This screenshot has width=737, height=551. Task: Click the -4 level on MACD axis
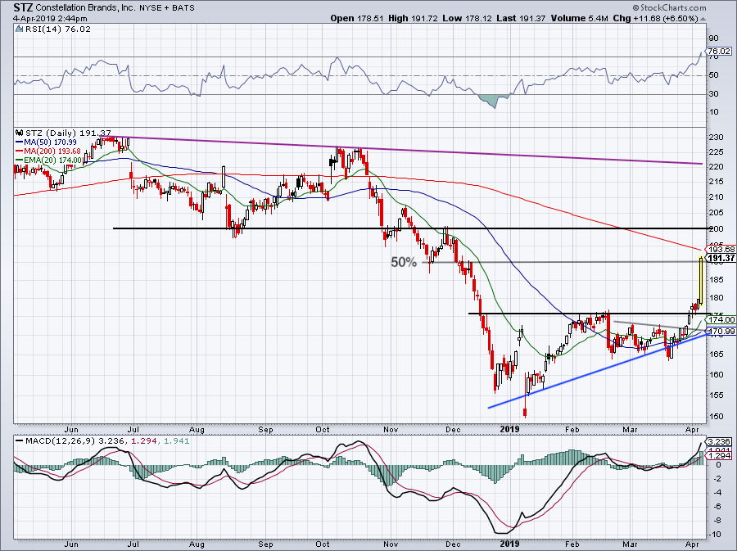point(717,493)
